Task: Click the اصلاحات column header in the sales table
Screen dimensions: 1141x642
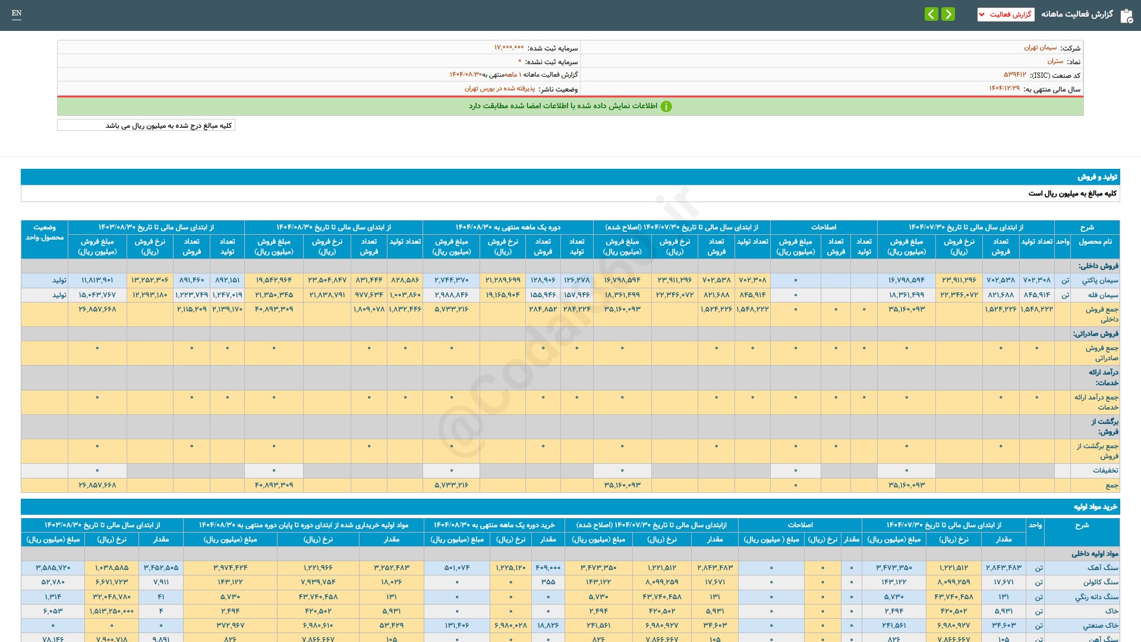Action: 823,228
